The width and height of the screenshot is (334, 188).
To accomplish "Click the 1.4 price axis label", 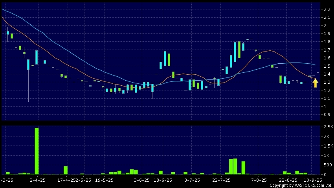I will pos(327,74).
